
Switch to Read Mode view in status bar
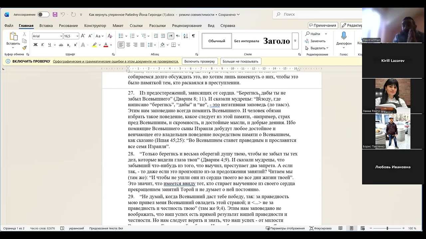coord(340,228)
